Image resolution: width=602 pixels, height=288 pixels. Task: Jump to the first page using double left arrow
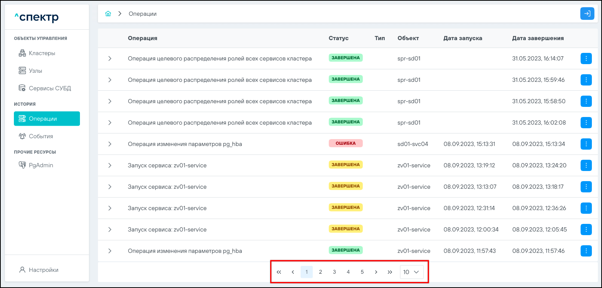(279, 272)
